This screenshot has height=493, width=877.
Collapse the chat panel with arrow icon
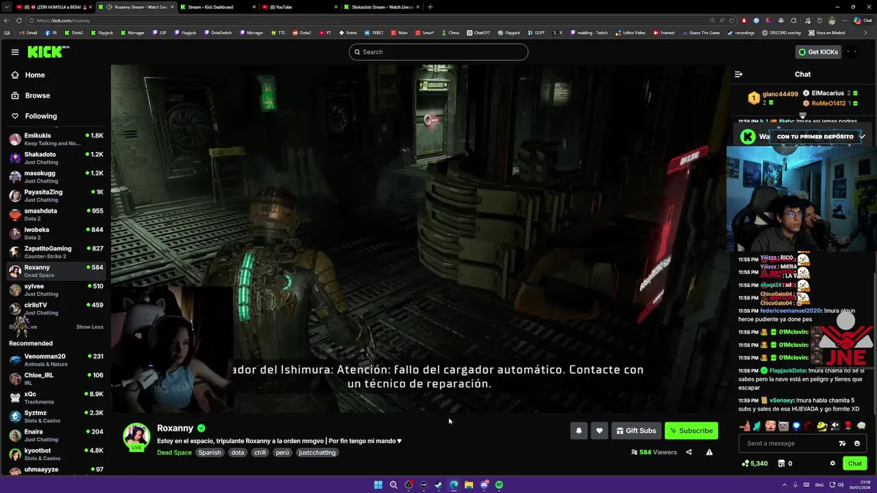pos(739,74)
